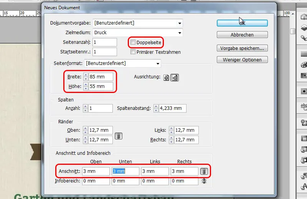Click the Infobereich Oben field
The height and width of the screenshot is (199, 307).
pyautogui.click(x=96, y=181)
